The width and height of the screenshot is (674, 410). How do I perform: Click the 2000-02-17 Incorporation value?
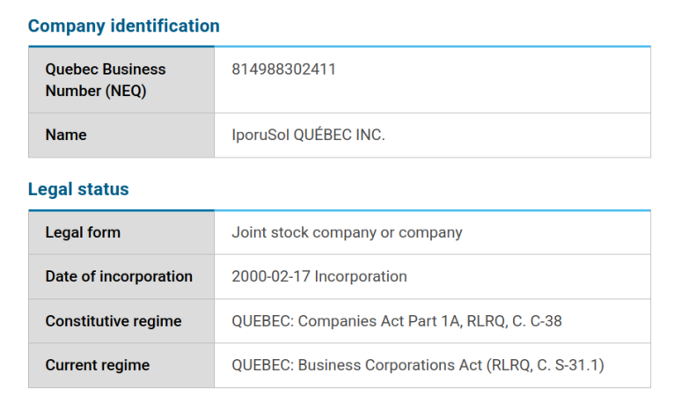point(319,277)
